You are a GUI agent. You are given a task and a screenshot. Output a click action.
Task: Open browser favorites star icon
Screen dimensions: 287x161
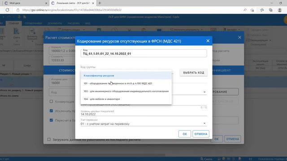point(262,10)
